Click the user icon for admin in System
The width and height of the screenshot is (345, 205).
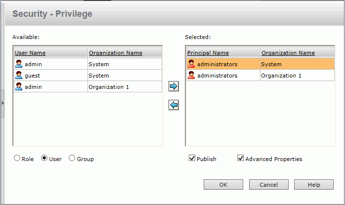click(19, 64)
